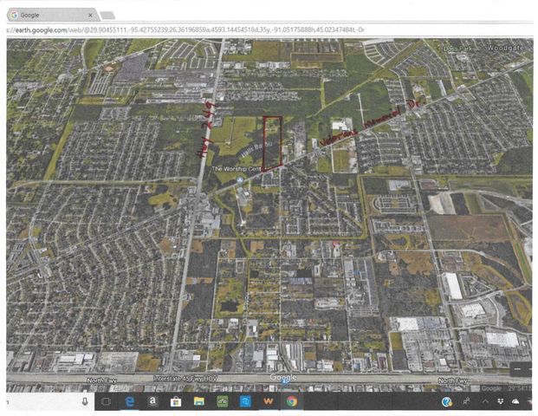Open the People icon in the taskbar
Image resolution: width=538 pixels, height=416 pixels.
click(x=466, y=401)
